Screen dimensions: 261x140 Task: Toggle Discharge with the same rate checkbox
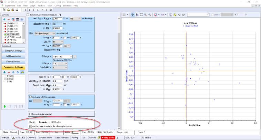click(x=30, y=97)
